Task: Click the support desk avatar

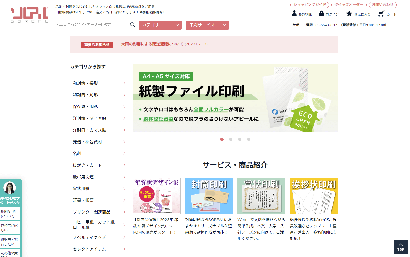Action: 9,188
